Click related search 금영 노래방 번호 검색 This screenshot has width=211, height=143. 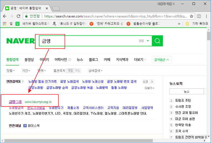coord(122,82)
